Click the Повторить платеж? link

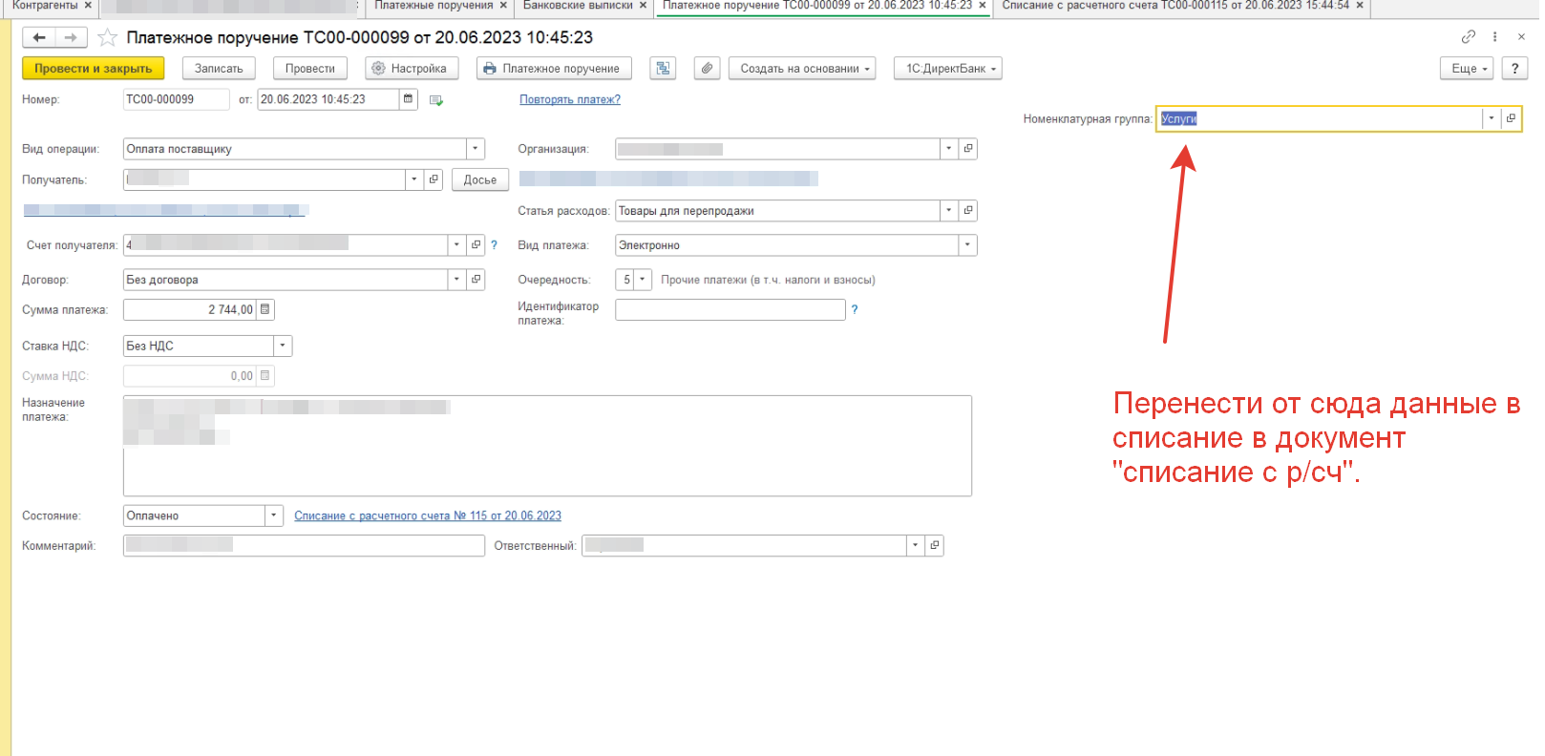click(570, 99)
